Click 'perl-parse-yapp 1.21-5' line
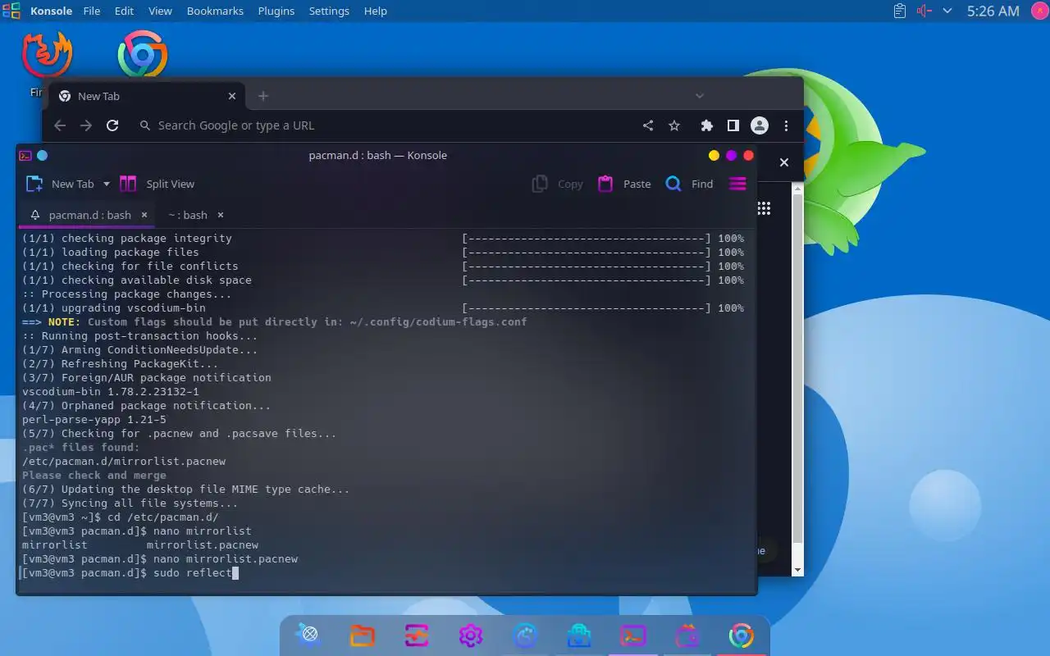Screen dimensions: 1050x656 pos(94,419)
